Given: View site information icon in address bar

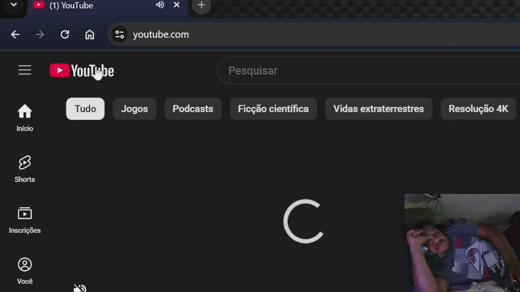Looking at the screenshot, I should pyautogui.click(x=119, y=34).
